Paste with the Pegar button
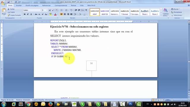 pos(4,12)
